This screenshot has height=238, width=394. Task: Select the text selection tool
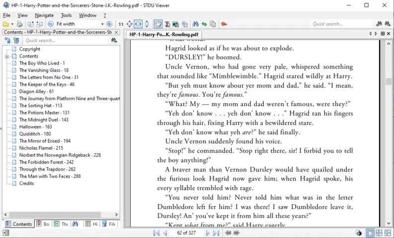[167, 24]
